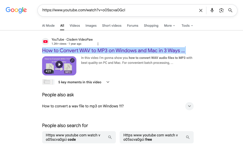Open the Forums tab

click(x=133, y=26)
